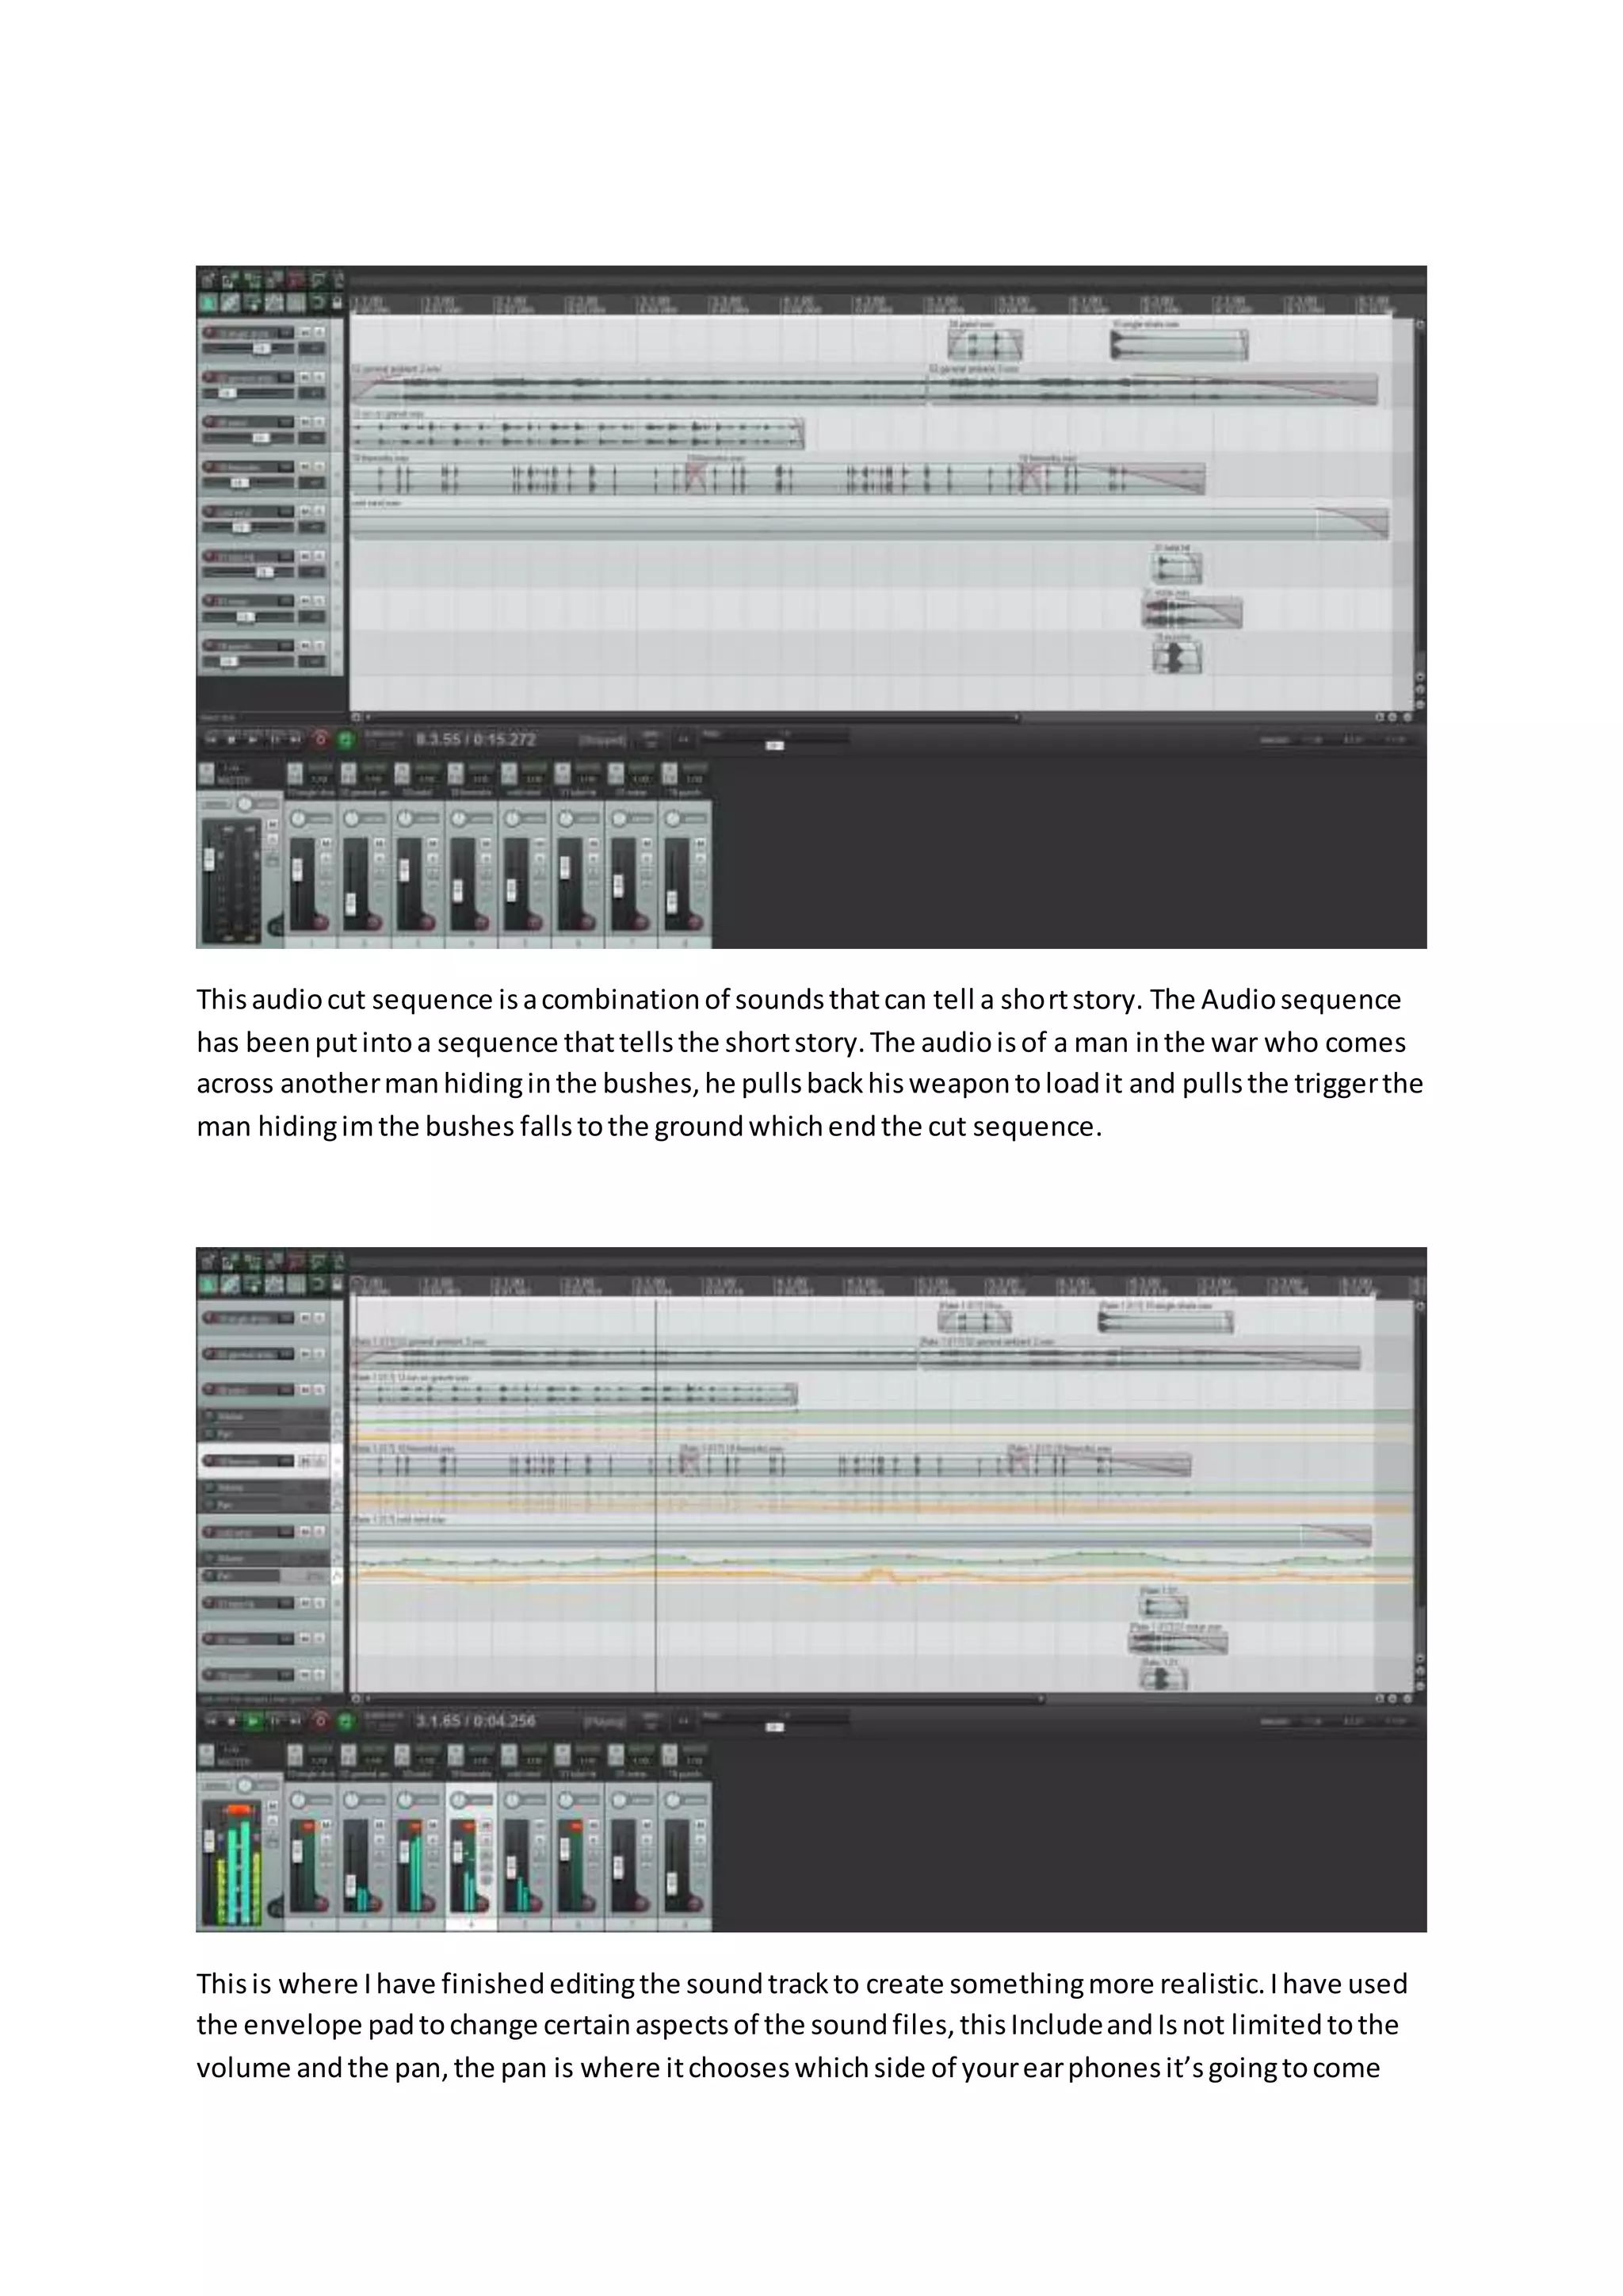Click active green Play button in lower screenshot

pyautogui.click(x=253, y=1722)
